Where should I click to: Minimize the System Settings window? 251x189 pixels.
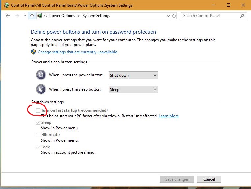coord(213,5)
